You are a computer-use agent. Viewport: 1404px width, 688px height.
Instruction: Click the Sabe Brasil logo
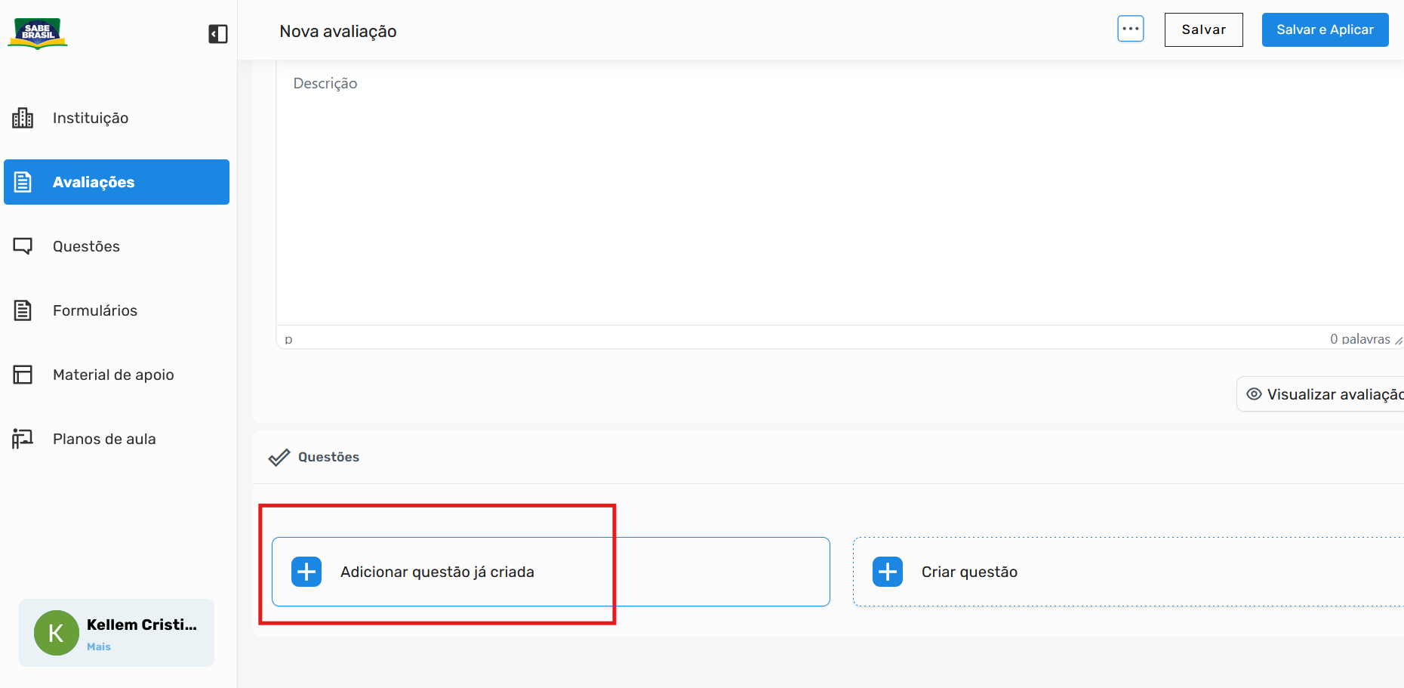38,34
